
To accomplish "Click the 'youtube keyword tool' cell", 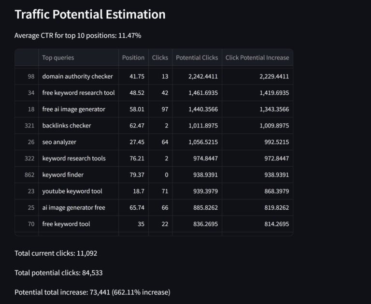I will coord(72,191).
